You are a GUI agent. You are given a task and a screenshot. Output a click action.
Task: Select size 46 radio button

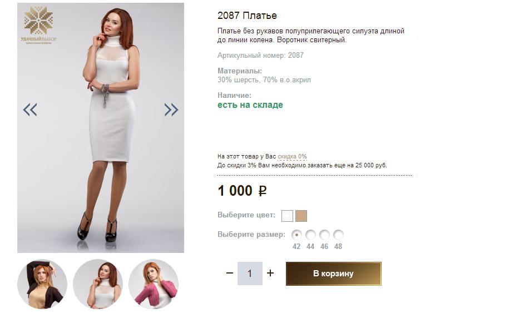[324, 235]
